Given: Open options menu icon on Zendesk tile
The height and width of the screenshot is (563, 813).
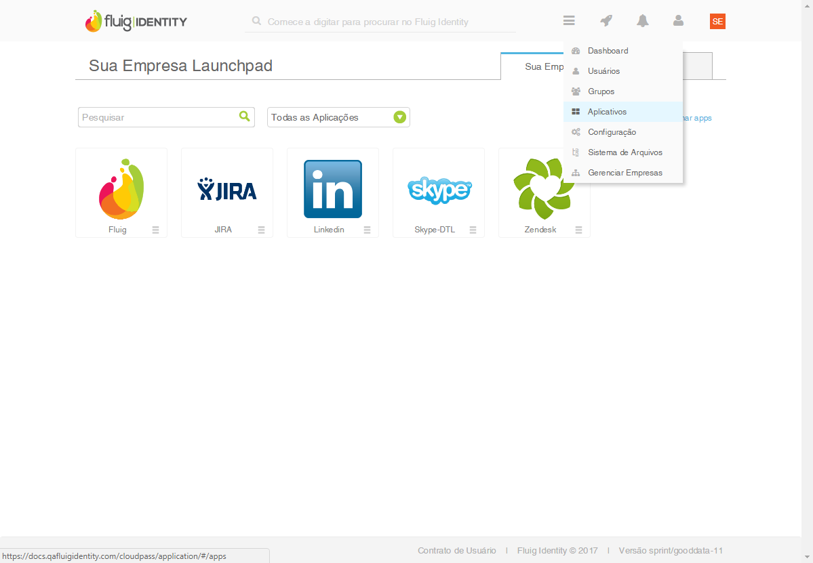Looking at the screenshot, I should tap(578, 230).
